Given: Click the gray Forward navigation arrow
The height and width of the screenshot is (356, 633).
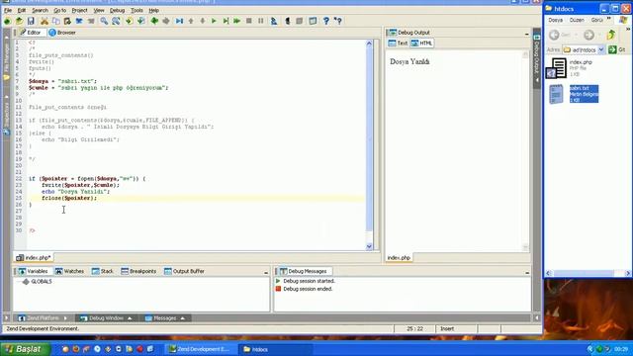Looking at the screenshot, I should tap(166, 21).
